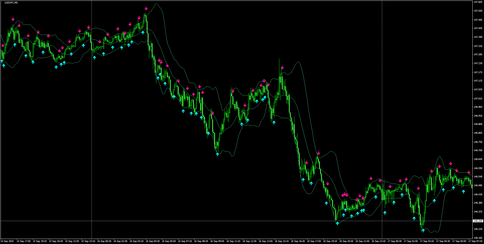Select the 147.070 price label
The width and height of the screenshot is (484, 244).
click(x=478, y=90)
